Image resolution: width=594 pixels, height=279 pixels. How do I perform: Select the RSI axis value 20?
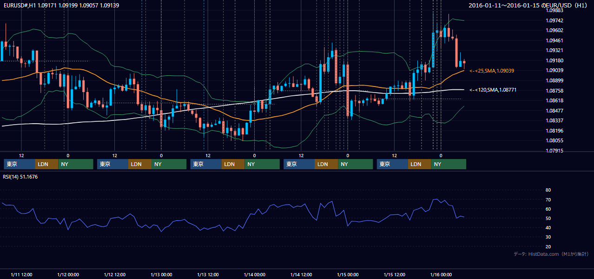[x=548, y=246]
